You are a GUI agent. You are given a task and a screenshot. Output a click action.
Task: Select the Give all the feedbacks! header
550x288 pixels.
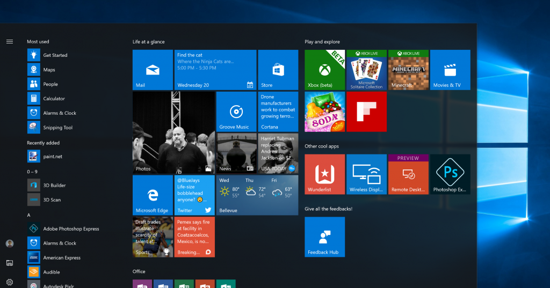[328, 209]
